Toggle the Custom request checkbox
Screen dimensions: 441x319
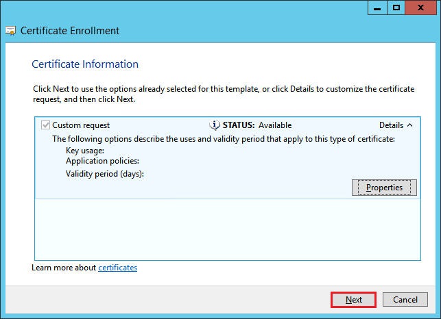[46, 125]
